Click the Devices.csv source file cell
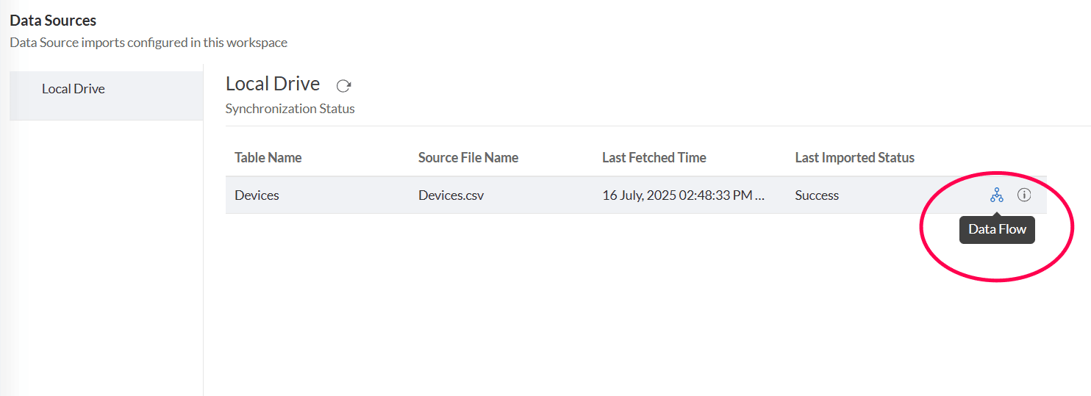 tap(451, 195)
